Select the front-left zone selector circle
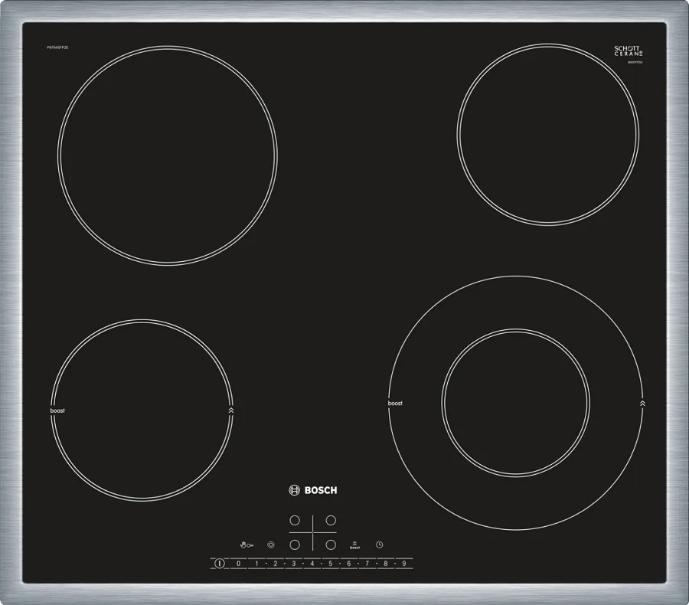The height and width of the screenshot is (605, 689). 294,544
